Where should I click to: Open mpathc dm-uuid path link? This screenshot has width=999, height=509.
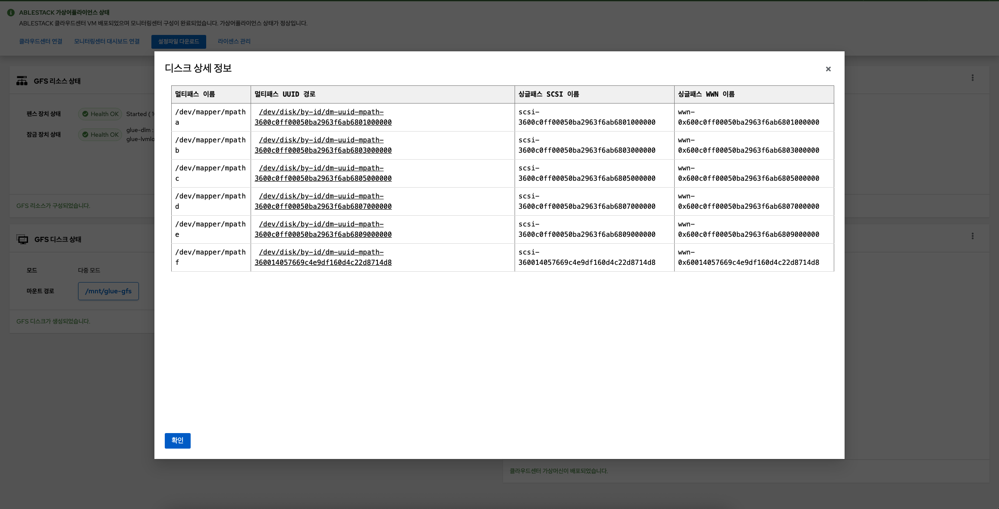(x=323, y=173)
